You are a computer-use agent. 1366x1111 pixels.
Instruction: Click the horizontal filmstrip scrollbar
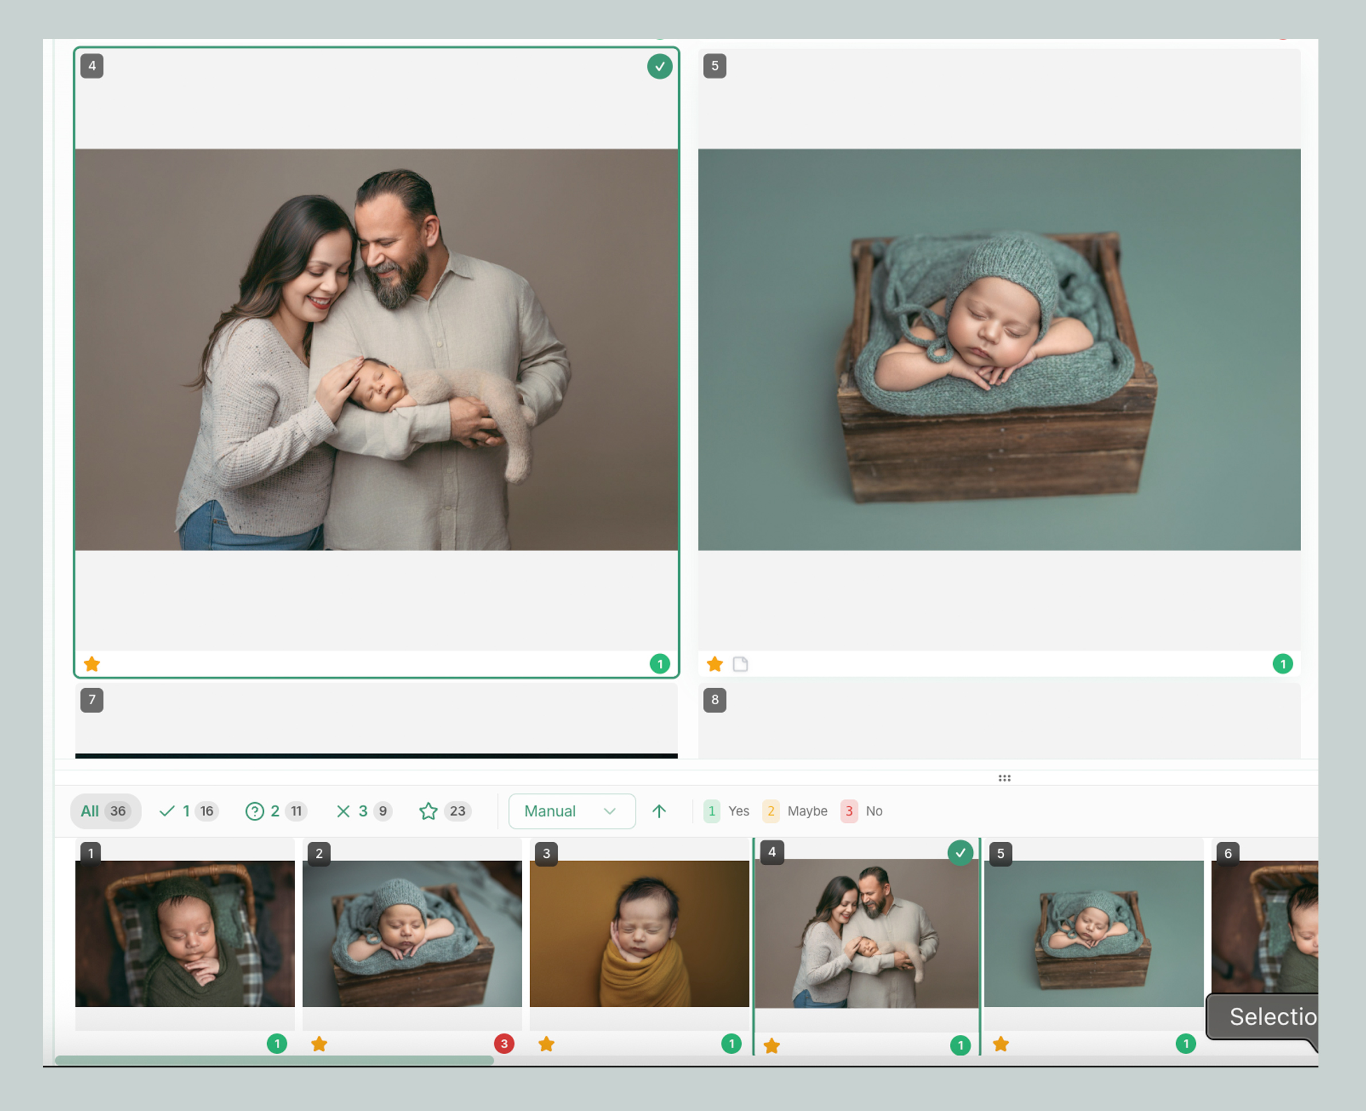[x=274, y=1061]
